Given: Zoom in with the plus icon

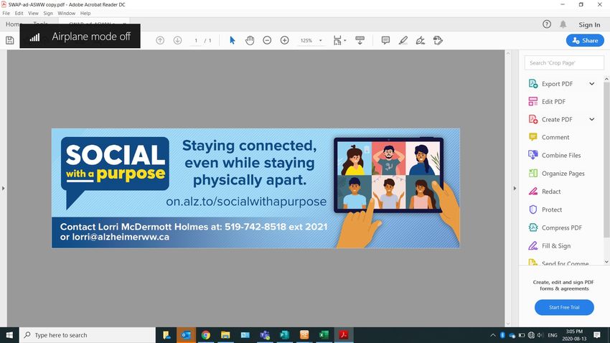Looking at the screenshot, I should pyautogui.click(x=284, y=40).
